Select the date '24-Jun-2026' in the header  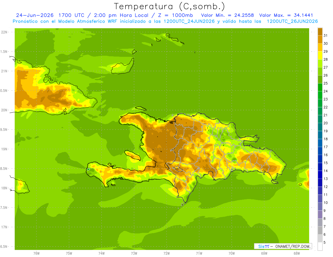(x=35, y=15)
